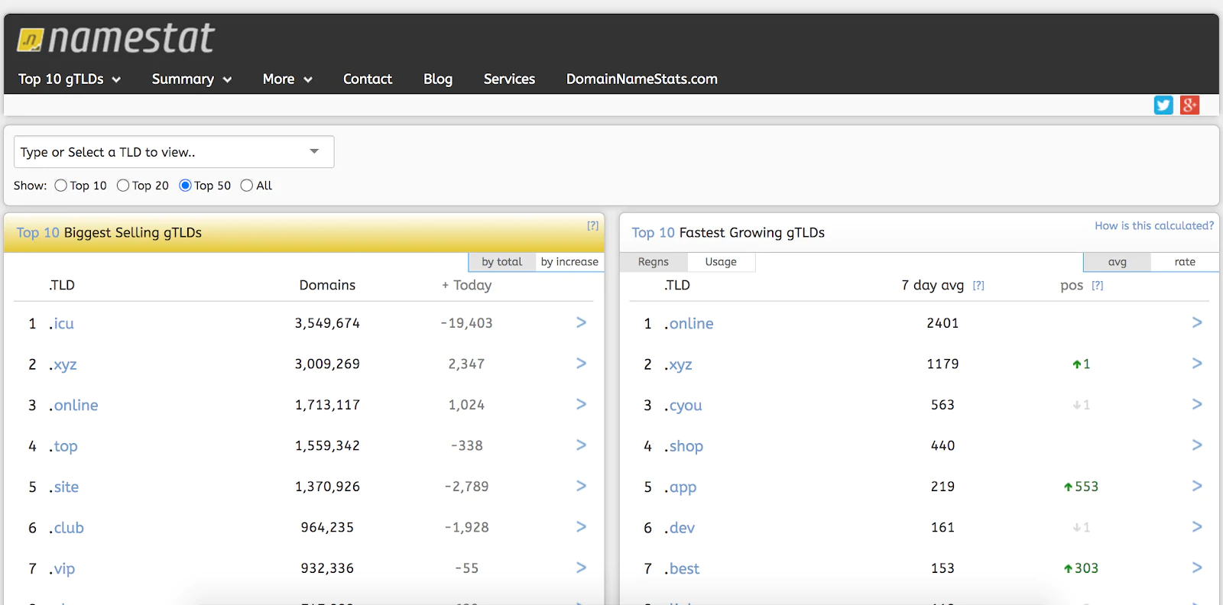The image size is (1223, 605).
Task: Switch to the rate view tab
Action: [1184, 262]
